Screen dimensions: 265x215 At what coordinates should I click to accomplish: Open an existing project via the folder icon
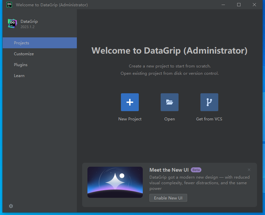(169, 102)
